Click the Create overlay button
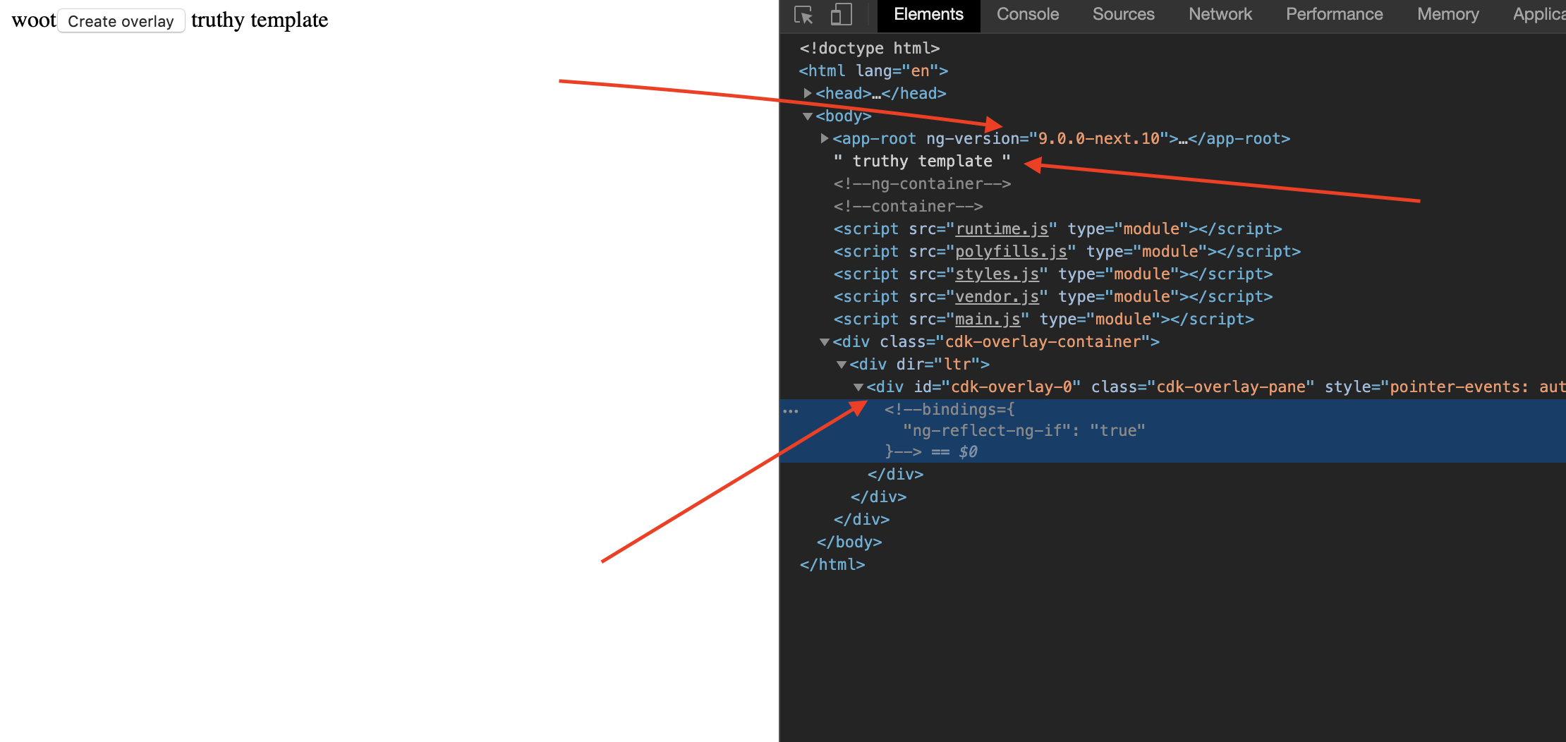 [121, 21]
